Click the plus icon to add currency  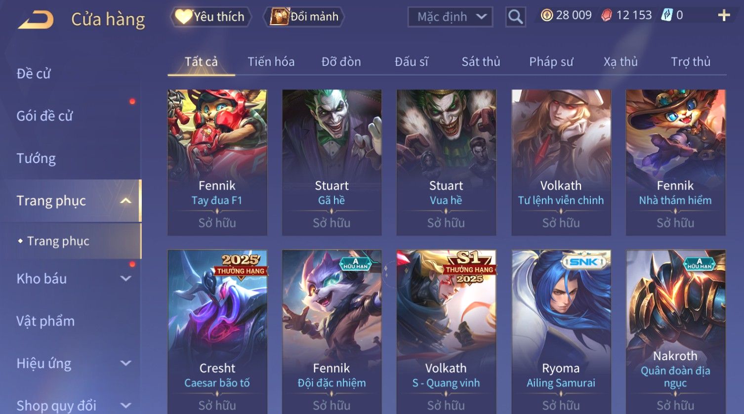click(724, 15)
